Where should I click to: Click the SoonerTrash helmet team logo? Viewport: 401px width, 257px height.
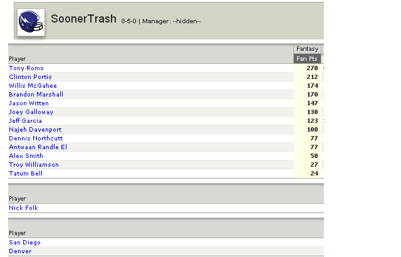(31, 22)
